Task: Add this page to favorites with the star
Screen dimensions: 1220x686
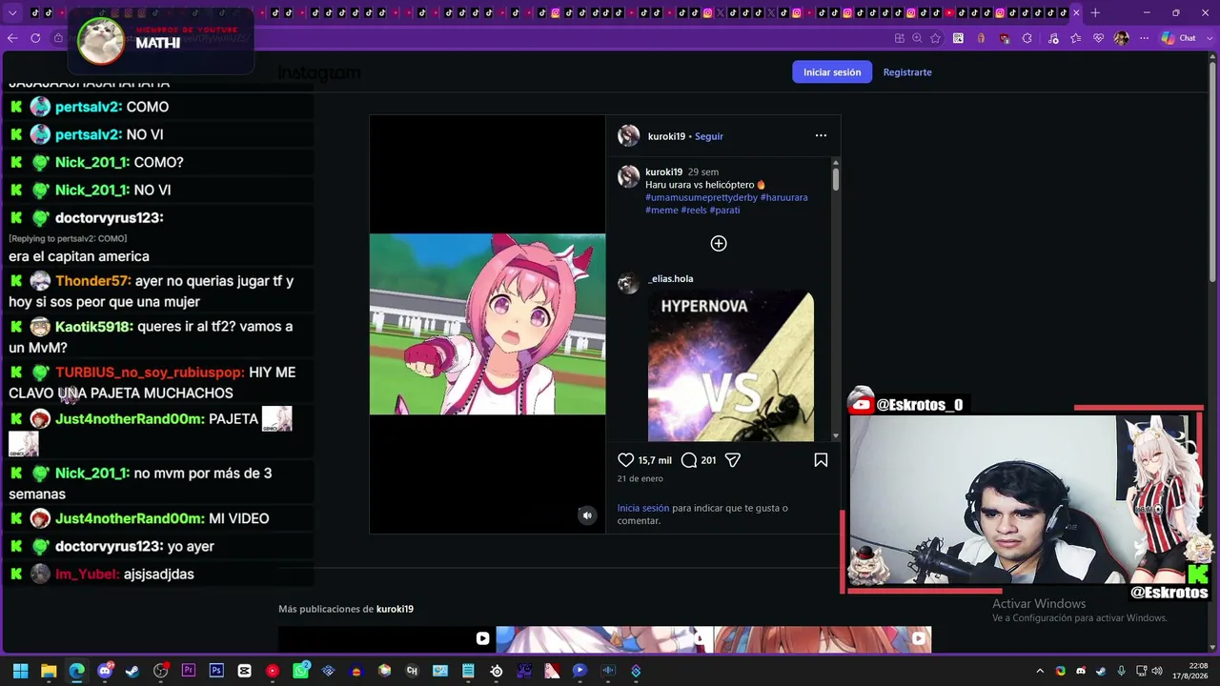Action: 936,38
